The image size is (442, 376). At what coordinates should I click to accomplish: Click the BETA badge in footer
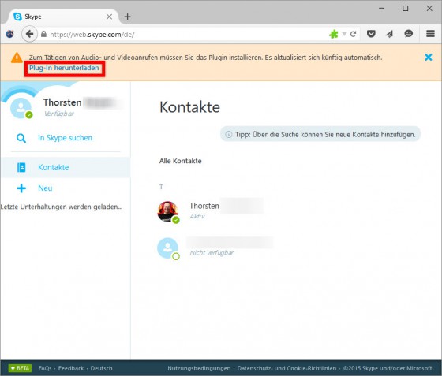[20, 368]
